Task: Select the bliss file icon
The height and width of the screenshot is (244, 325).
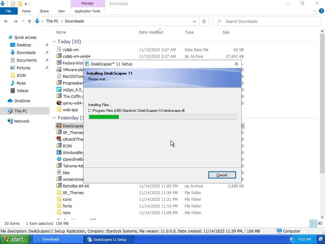Action: click(59, 173)
